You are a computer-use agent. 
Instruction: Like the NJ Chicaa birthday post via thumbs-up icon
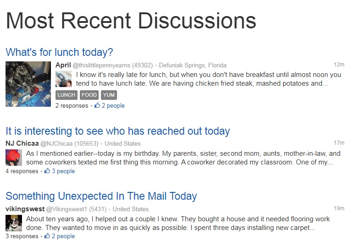point(47,171)
